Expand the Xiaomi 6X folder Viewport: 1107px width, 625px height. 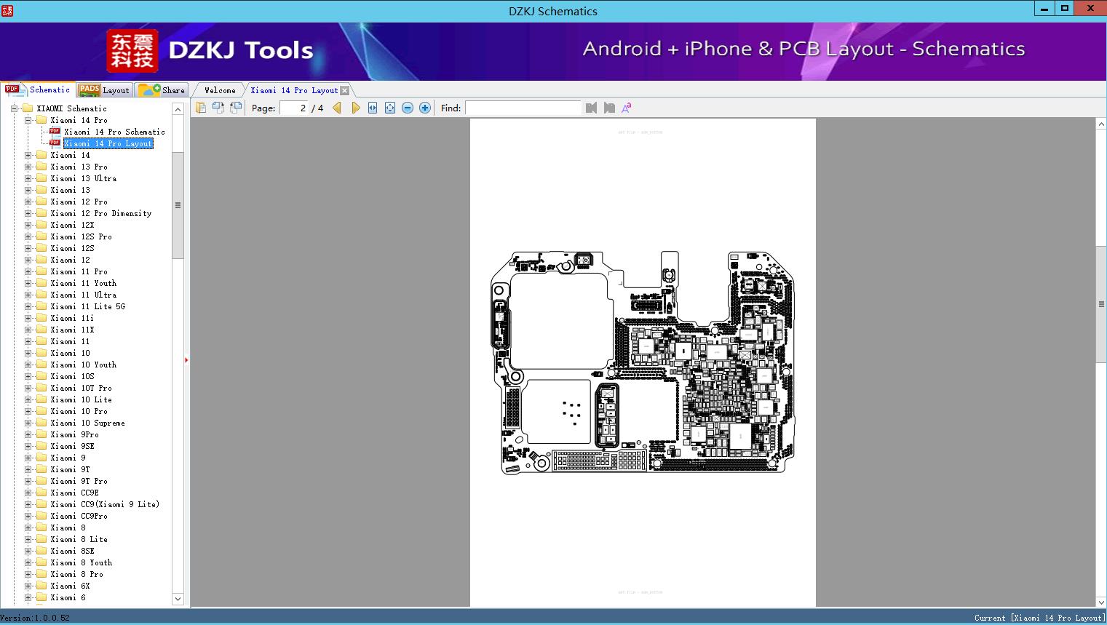coord(28,586)
